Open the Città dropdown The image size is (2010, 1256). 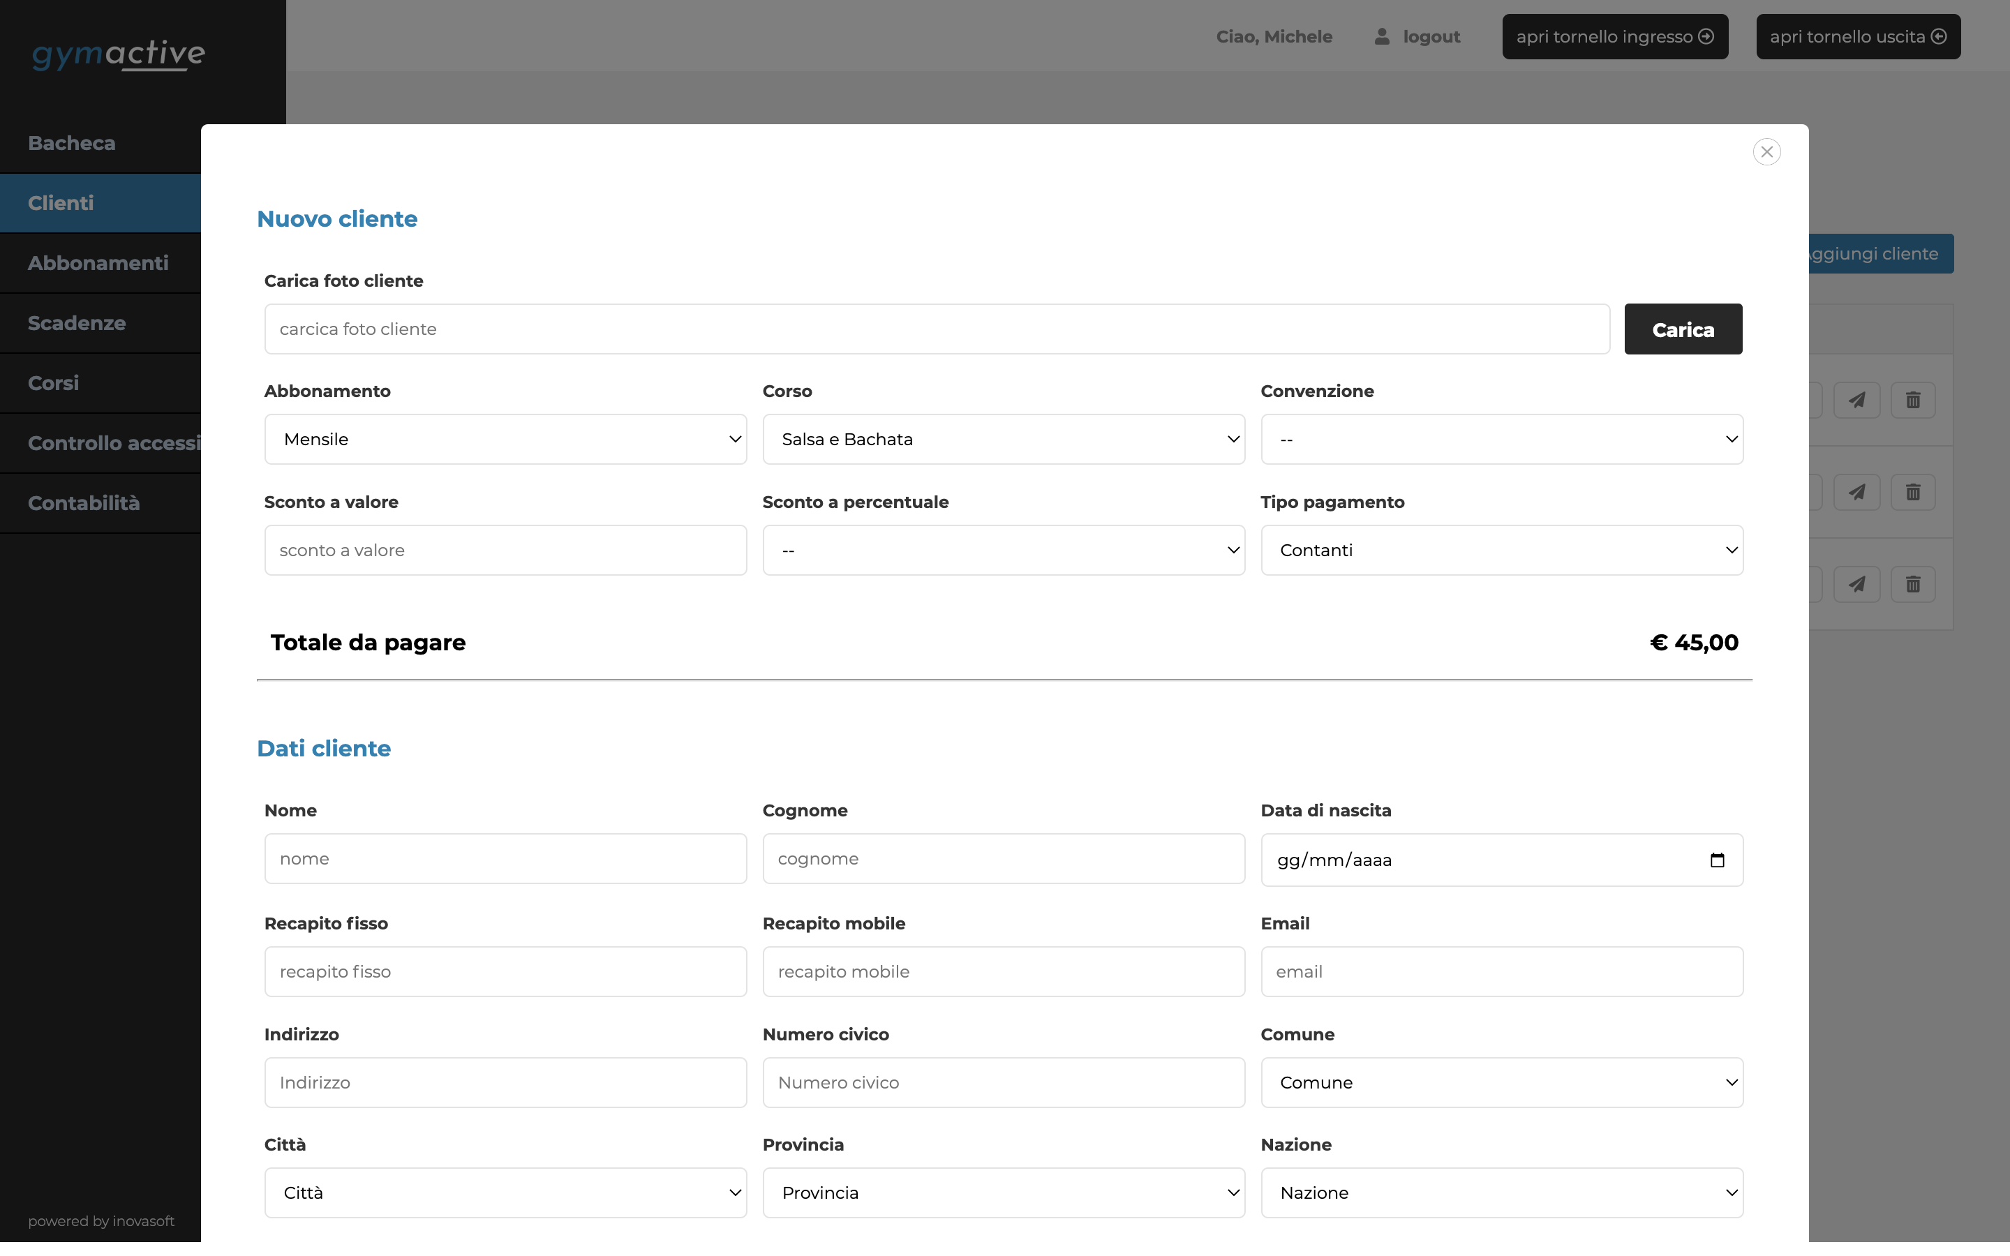click(505, 1193)
